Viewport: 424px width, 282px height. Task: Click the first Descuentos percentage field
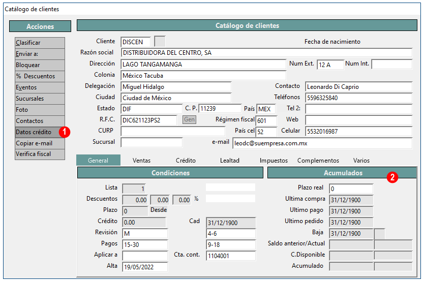(135, 200)
